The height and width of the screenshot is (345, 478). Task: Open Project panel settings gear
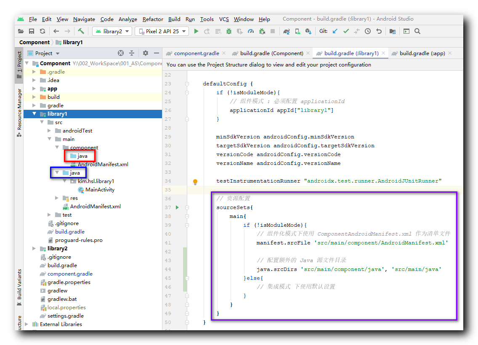(x=146, y=53)
